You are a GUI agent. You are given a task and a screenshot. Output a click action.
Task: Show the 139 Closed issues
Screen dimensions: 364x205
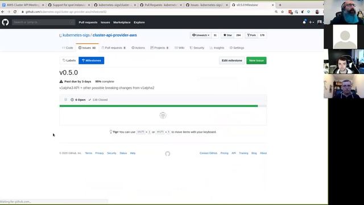tap(98, 100)
